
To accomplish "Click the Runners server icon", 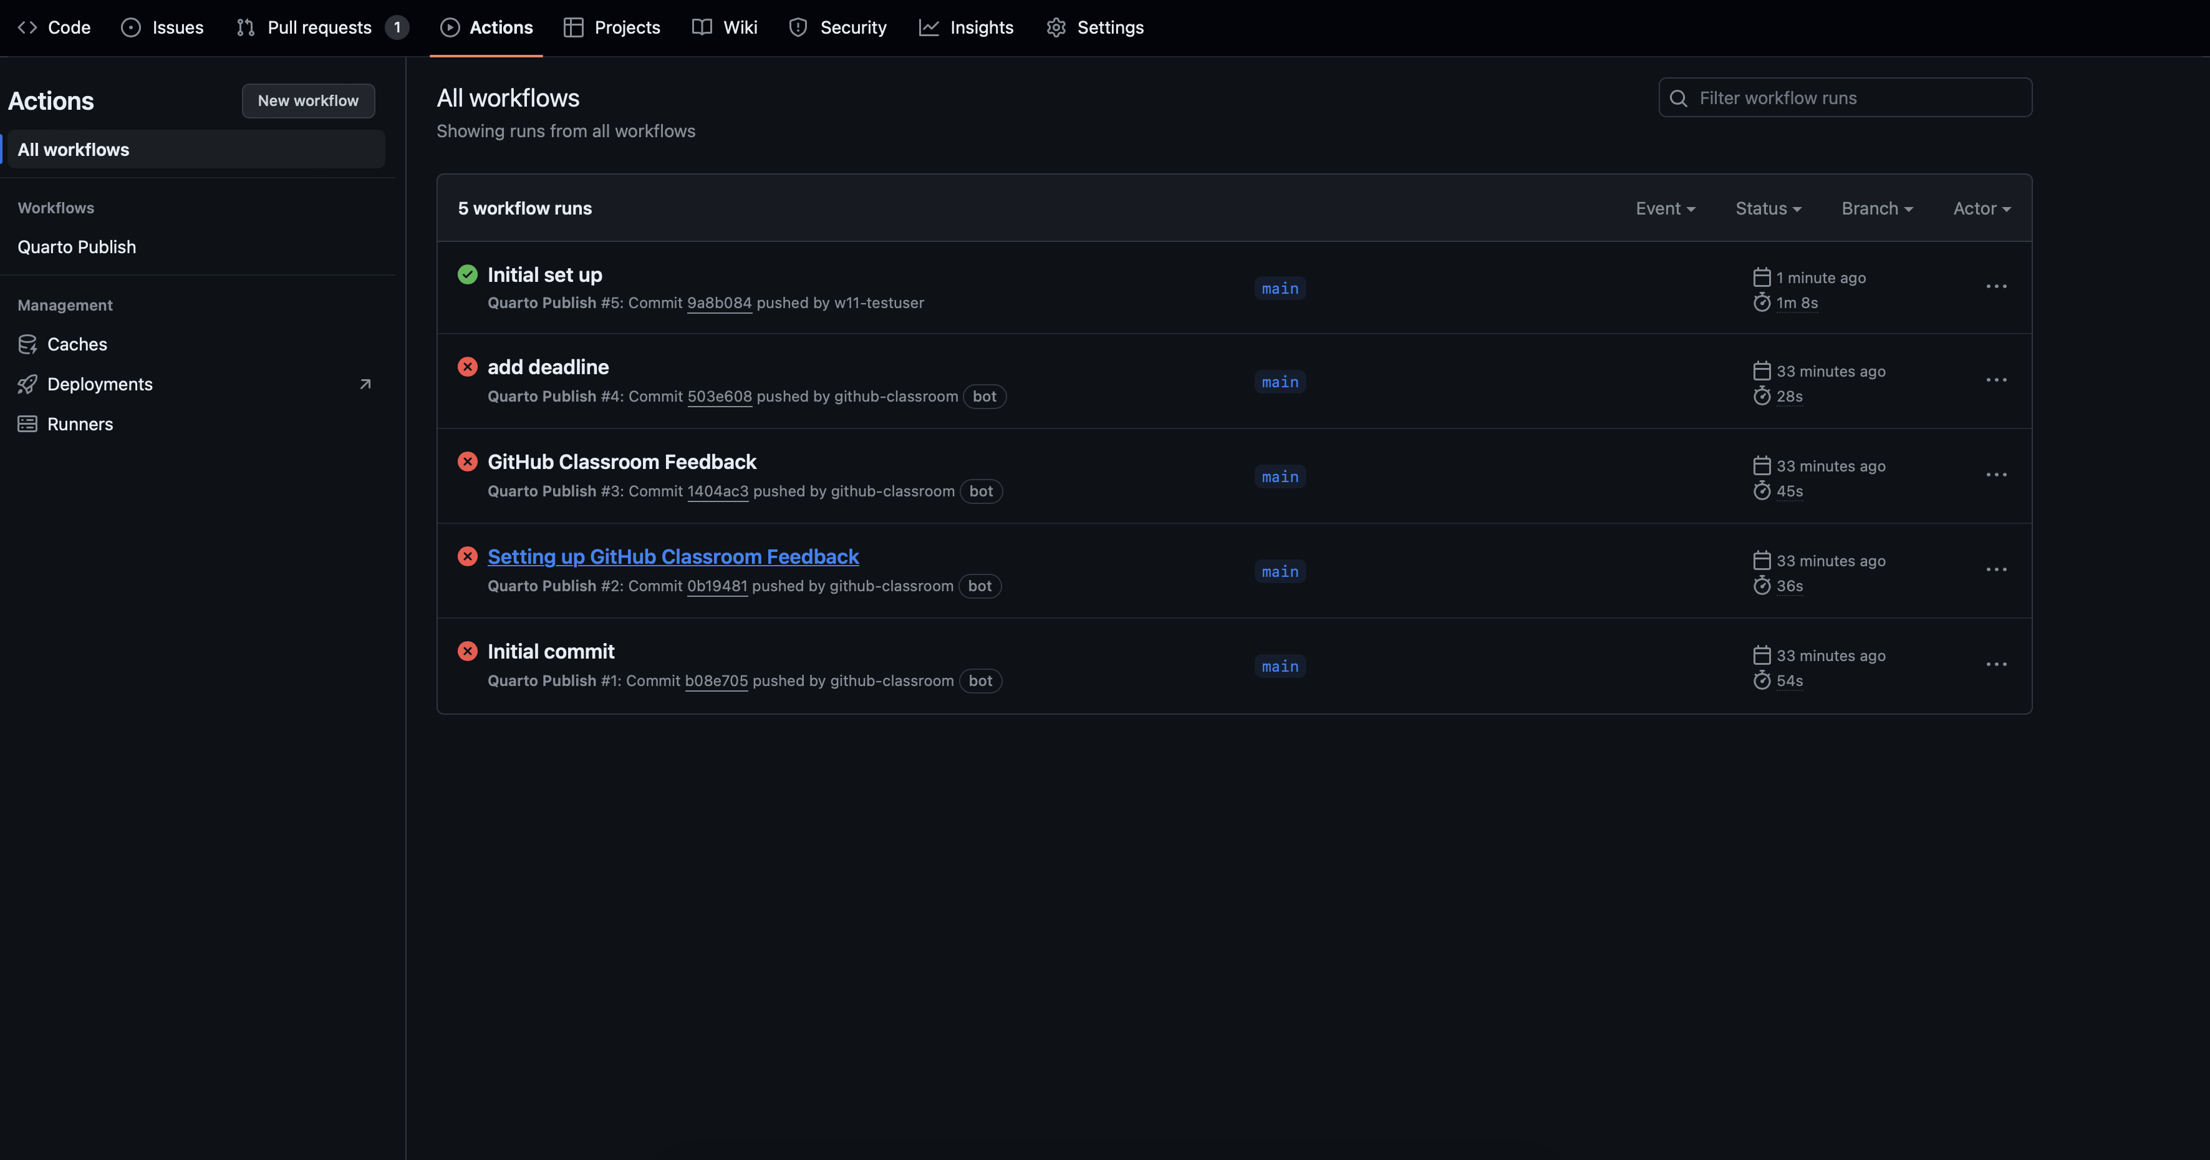I will click(x=27, y=424).
